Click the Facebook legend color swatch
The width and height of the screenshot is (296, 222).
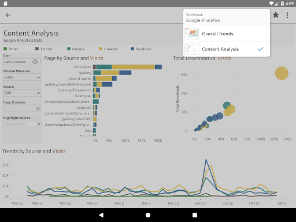[x=132, y=49]
